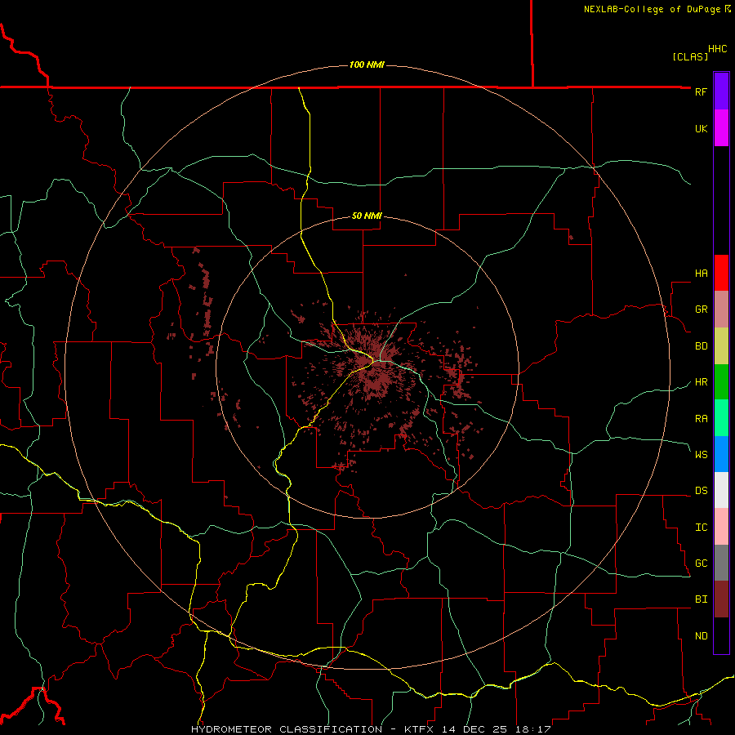This screenshot has height=735, width=735.
Task: Click the [CLAS] legend header
Action: 690,57
